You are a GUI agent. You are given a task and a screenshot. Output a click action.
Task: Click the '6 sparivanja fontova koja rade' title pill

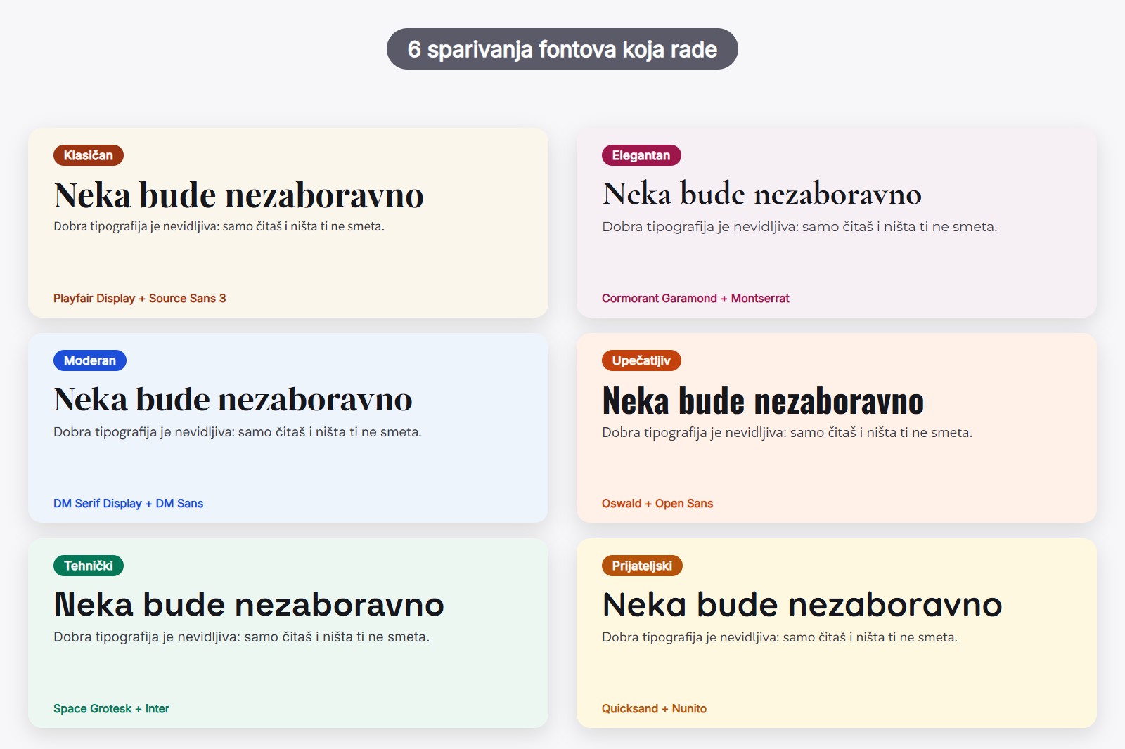(x=562, y=49)
